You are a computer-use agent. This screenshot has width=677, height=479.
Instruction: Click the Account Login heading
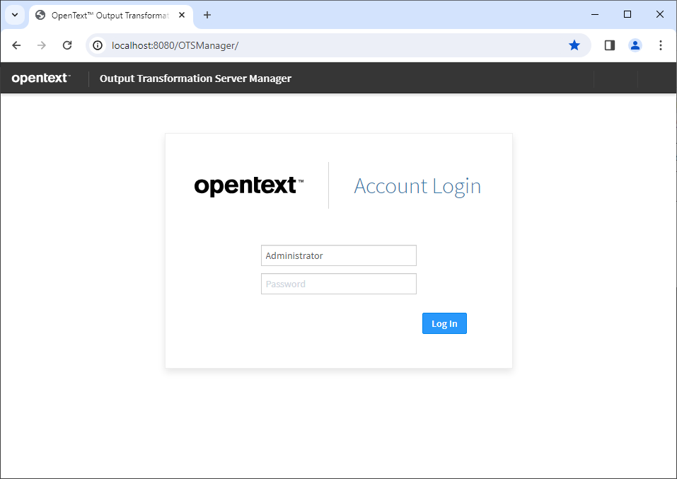pos(417,185)
